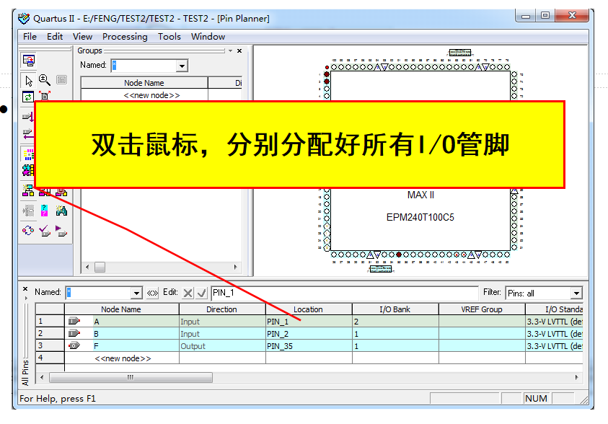Open Named dropdown in All Pins panel

point(136,293)
